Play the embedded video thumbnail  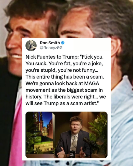point(66,135)
